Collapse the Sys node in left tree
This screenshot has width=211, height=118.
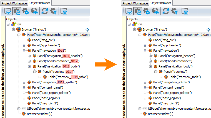coord(8,24)
